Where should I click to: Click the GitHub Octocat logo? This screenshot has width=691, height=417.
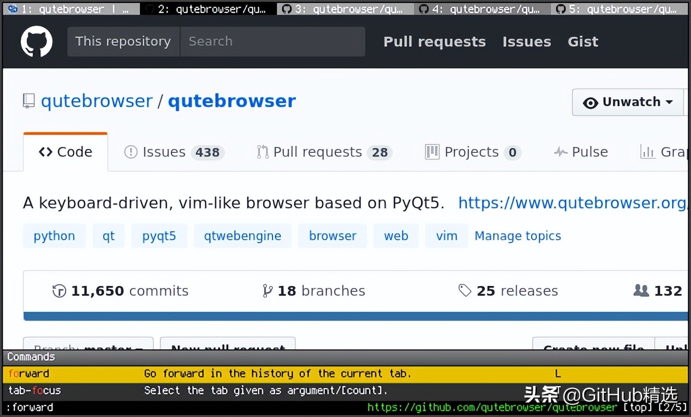36,41
